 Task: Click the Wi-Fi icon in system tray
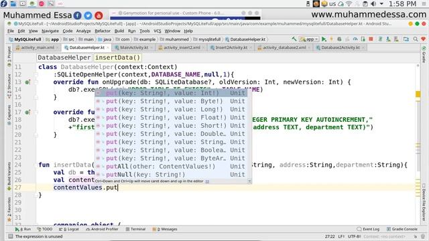[x=349, y=4]
